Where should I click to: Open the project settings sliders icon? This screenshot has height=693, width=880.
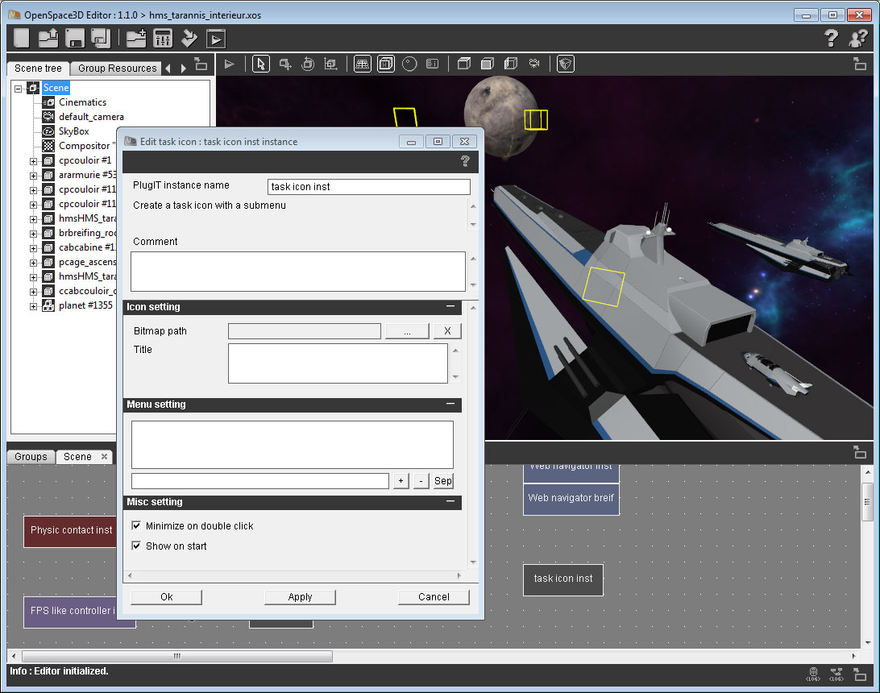tap(163, 38)
